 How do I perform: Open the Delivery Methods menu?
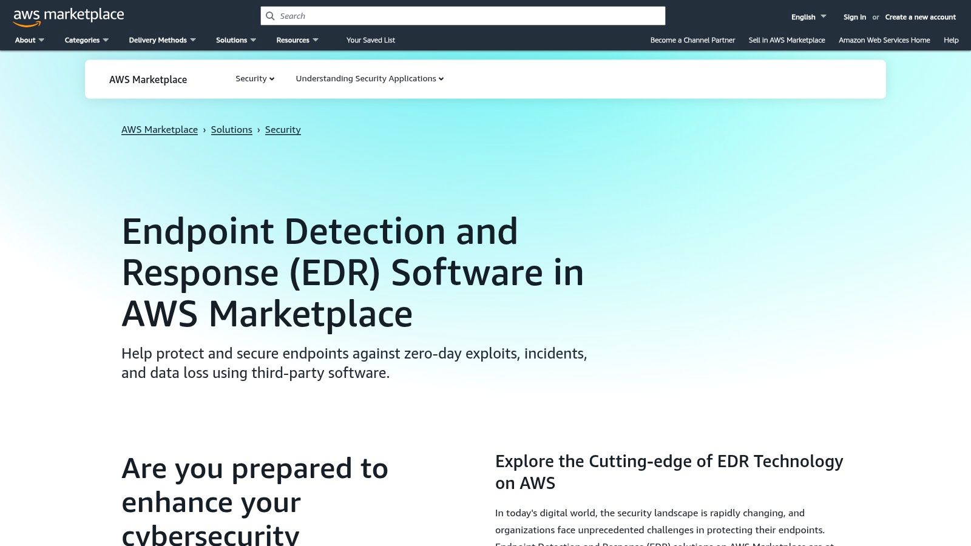162,40
